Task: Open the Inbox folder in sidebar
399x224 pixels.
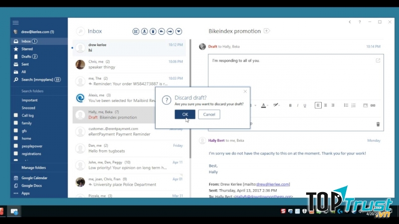Action: point(39,41)
